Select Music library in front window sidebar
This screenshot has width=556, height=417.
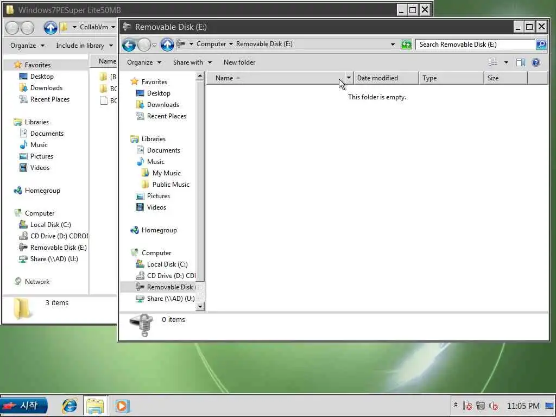tap(156, 162)
